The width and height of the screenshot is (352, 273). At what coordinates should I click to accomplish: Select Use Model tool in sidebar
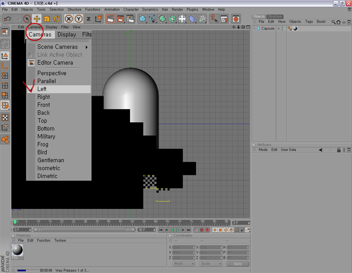coord(5,56)
